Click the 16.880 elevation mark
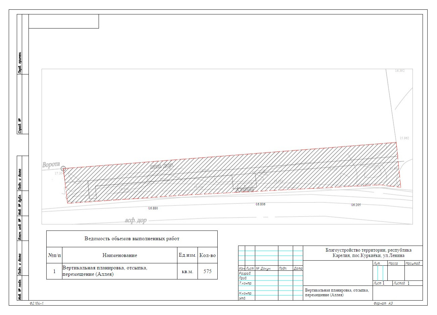 click(x=153, y=208)
